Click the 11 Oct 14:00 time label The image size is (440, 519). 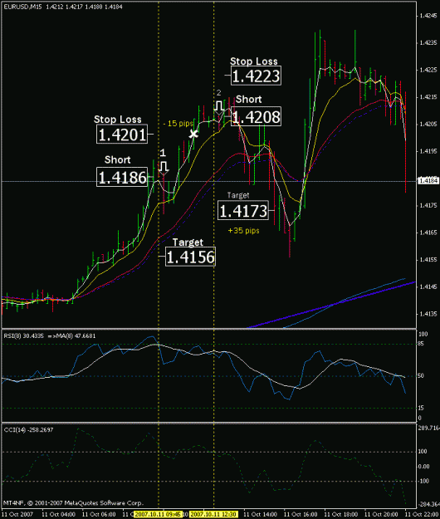261,514
